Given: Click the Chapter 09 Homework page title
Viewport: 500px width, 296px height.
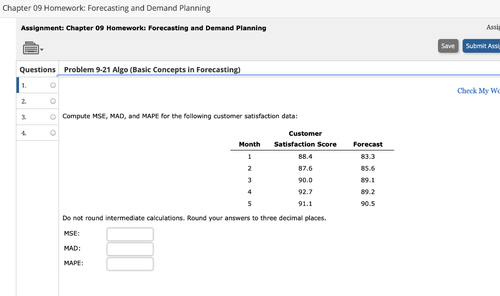Looking at the screenshot, I should pyautogui.click(x=105, y=8).
